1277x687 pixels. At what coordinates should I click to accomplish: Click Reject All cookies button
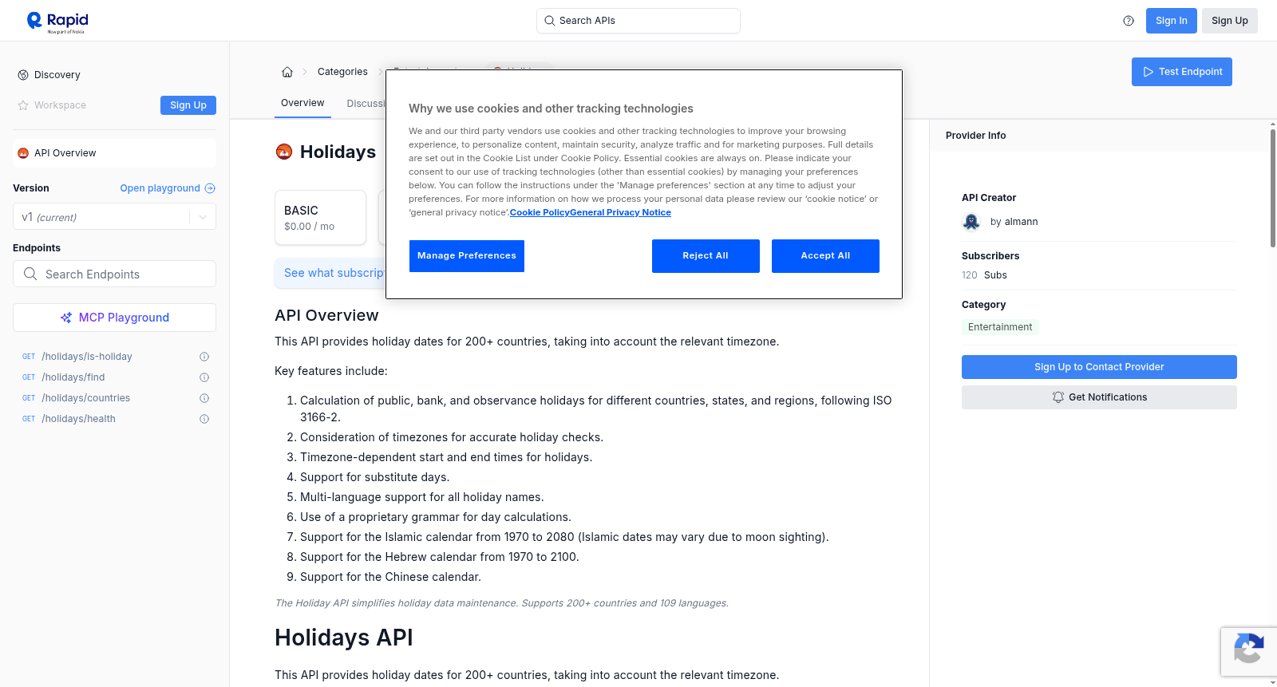point(706,256)
